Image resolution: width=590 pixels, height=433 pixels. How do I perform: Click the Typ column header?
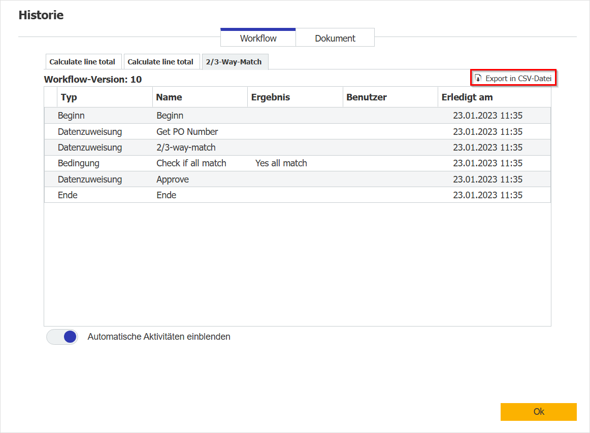pyautogui.click(x=68, y=97)
